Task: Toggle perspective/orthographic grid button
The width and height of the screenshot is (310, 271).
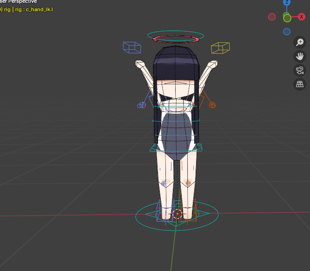Action: pos(300,84)
